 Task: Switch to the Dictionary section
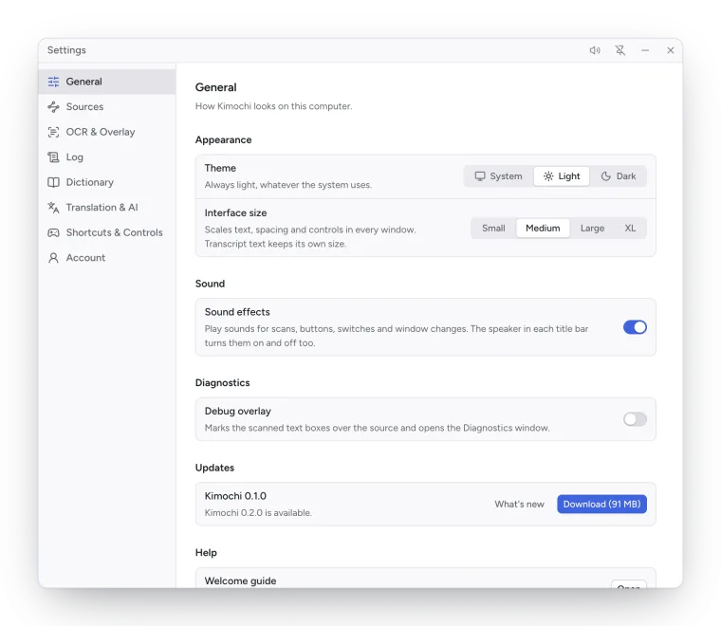(107, 182)
